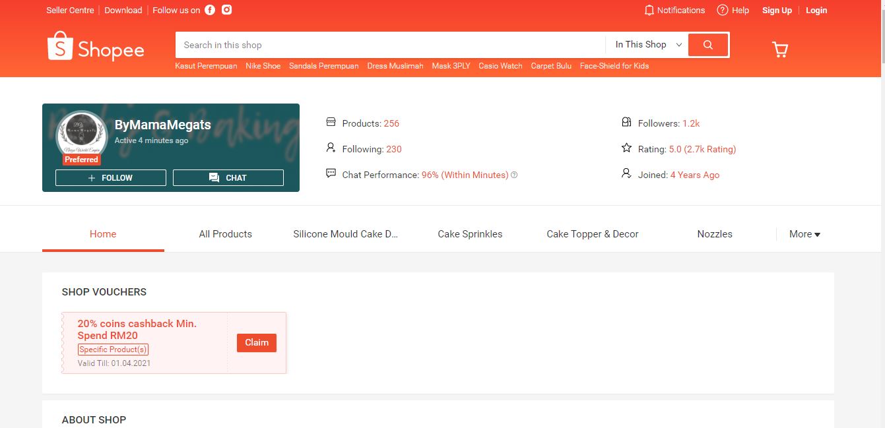Click the Following count 230
Image resolution: width=885 pixels, height=428 pixels.
(x=394, y=149)
